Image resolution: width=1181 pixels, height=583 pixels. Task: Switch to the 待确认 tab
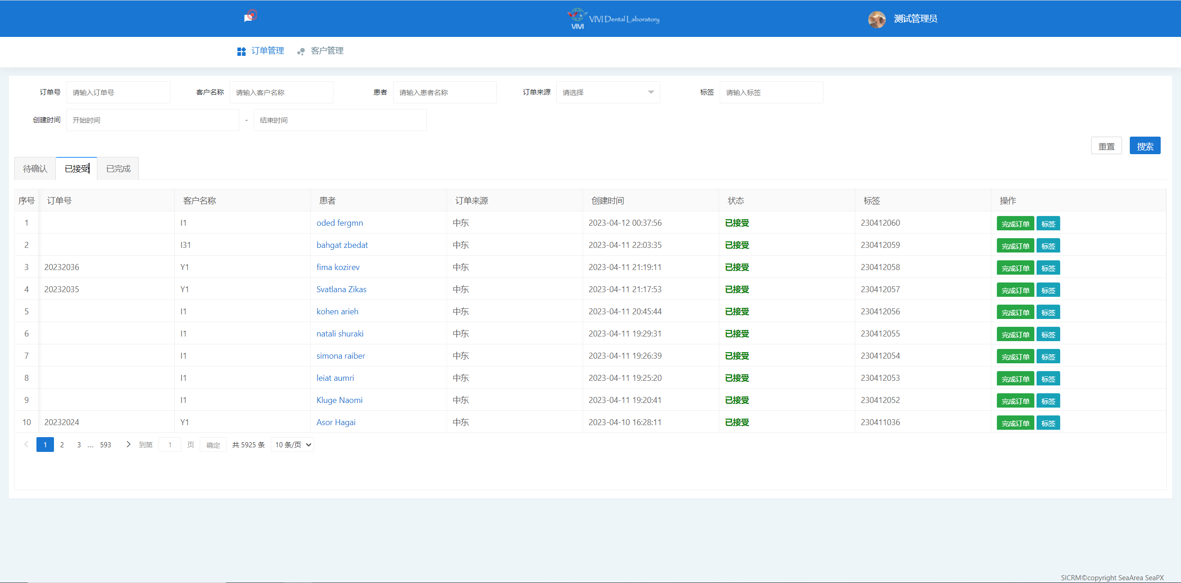[35, 168]
